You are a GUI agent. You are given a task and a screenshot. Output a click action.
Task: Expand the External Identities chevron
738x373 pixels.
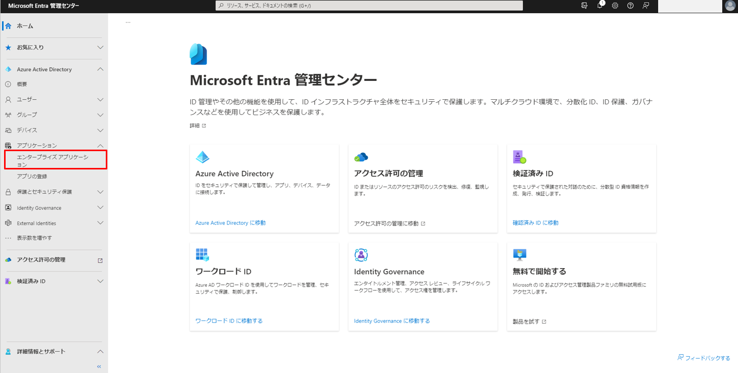pos(100,223)
